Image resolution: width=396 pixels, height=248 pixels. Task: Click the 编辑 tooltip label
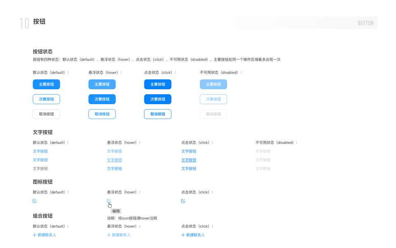116,211
